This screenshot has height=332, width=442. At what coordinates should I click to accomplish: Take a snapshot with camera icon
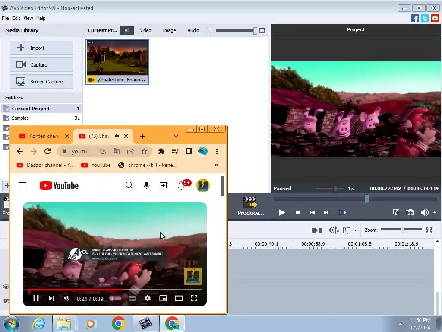410,212
